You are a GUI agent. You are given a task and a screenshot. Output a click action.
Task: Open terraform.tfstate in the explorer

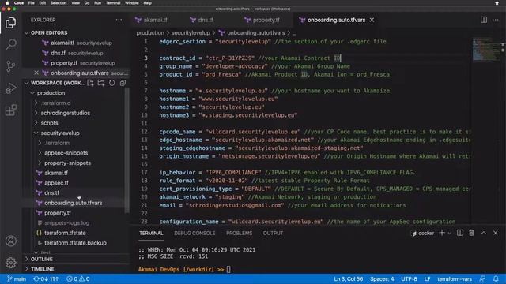tap(65, 233)
